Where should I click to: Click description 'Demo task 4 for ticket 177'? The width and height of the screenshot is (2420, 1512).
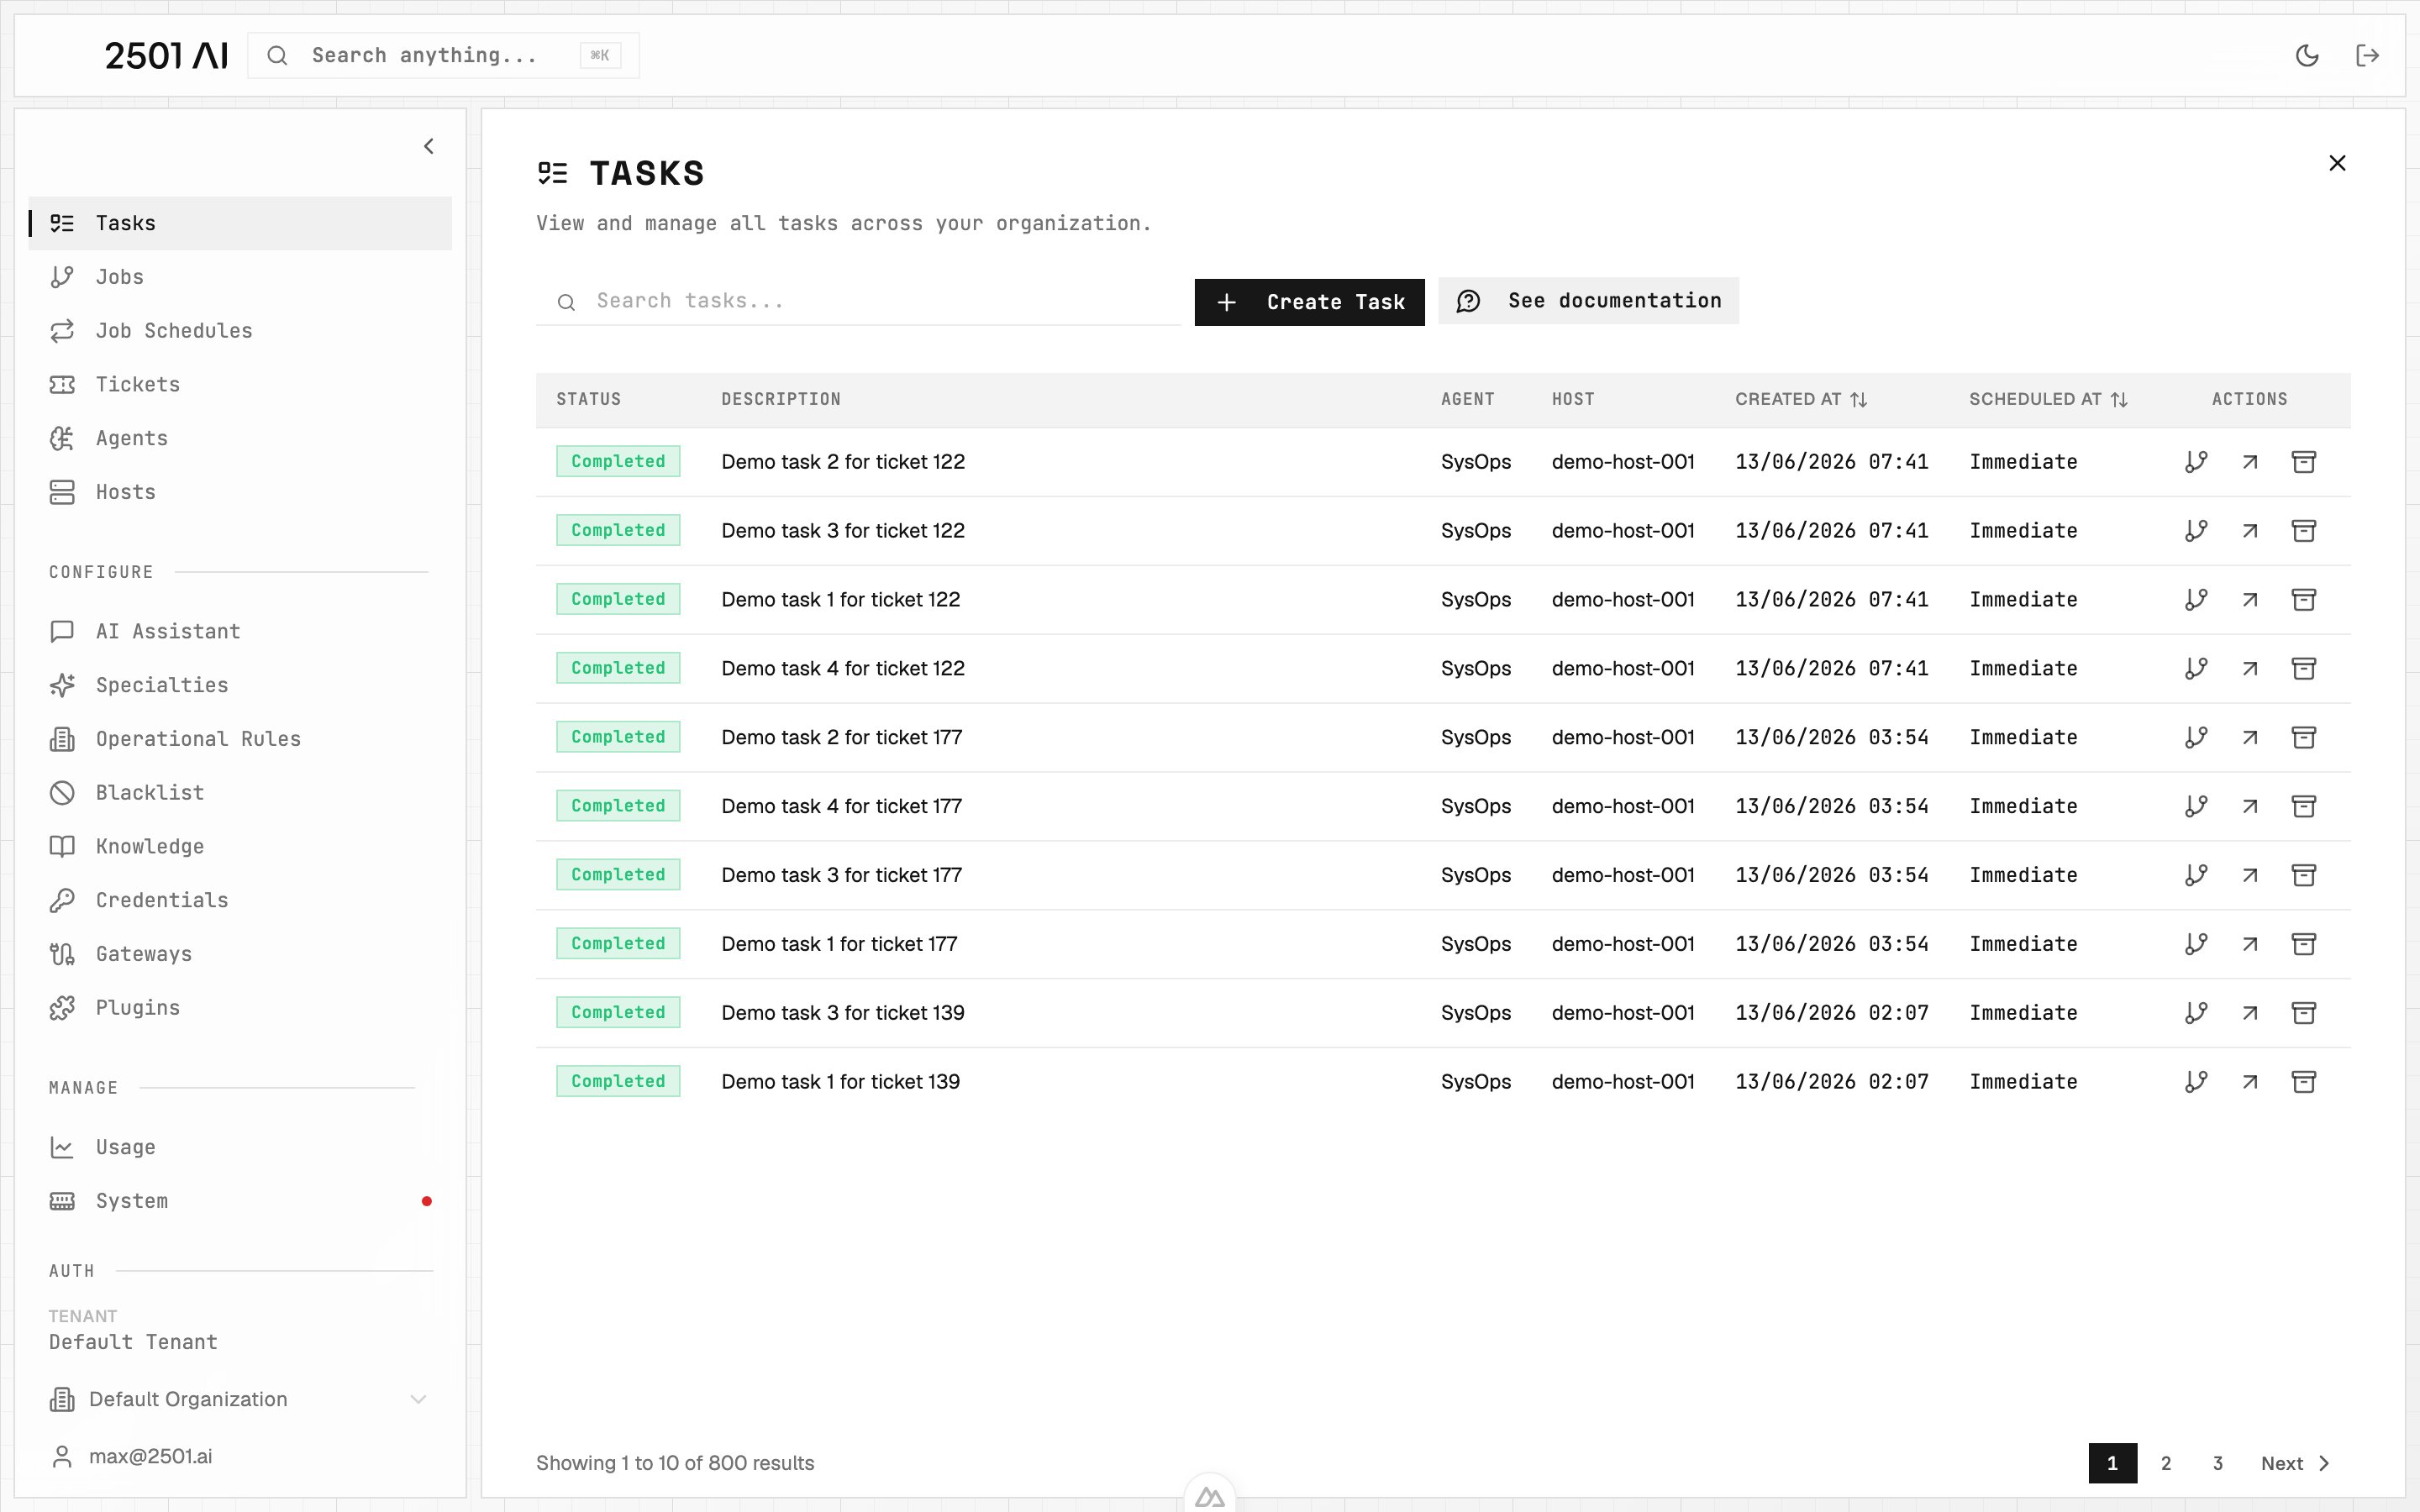click(x=842, y=806)
